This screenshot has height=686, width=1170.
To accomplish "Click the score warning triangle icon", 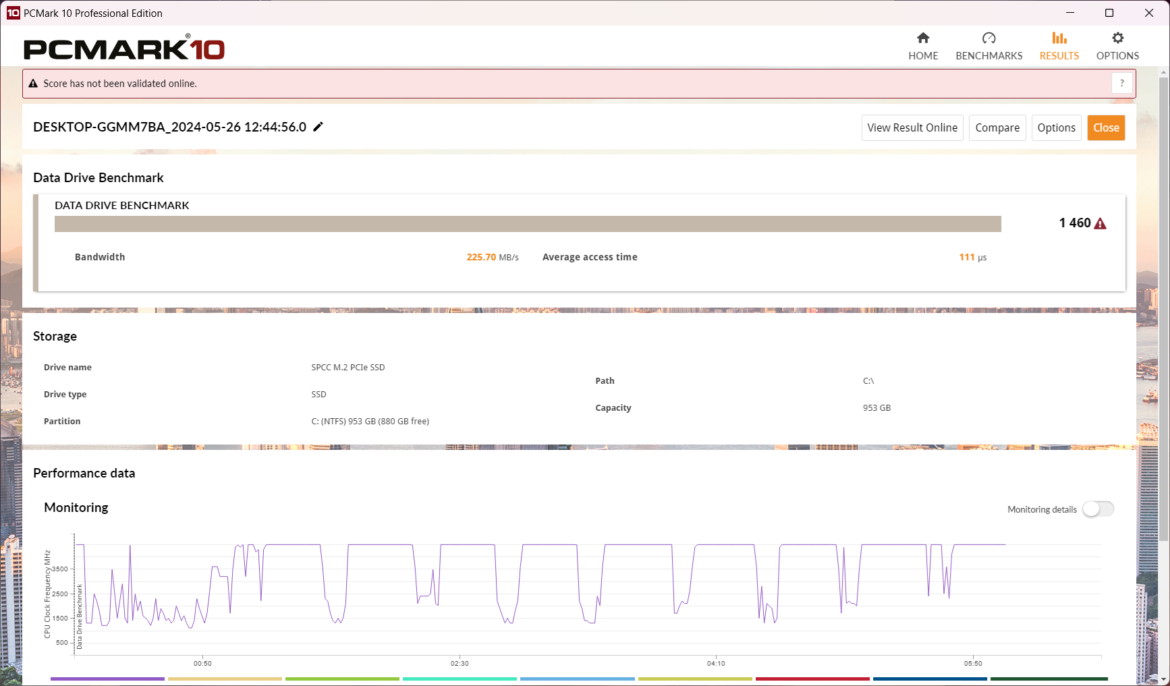I will (x=1100, y=223).
